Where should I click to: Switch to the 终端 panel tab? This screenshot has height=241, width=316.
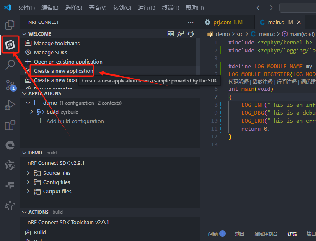coord(292,234)
